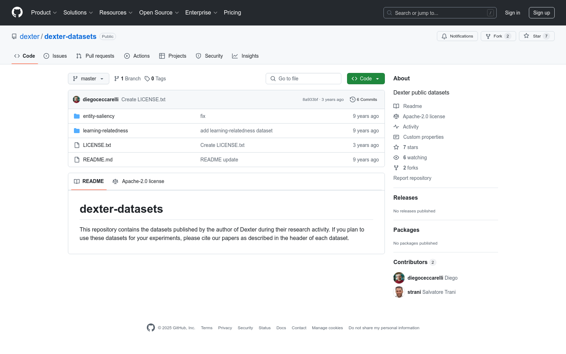Click the entity-saliency folder icon
This screenshot has height=354, width=566.
[77, 116]
